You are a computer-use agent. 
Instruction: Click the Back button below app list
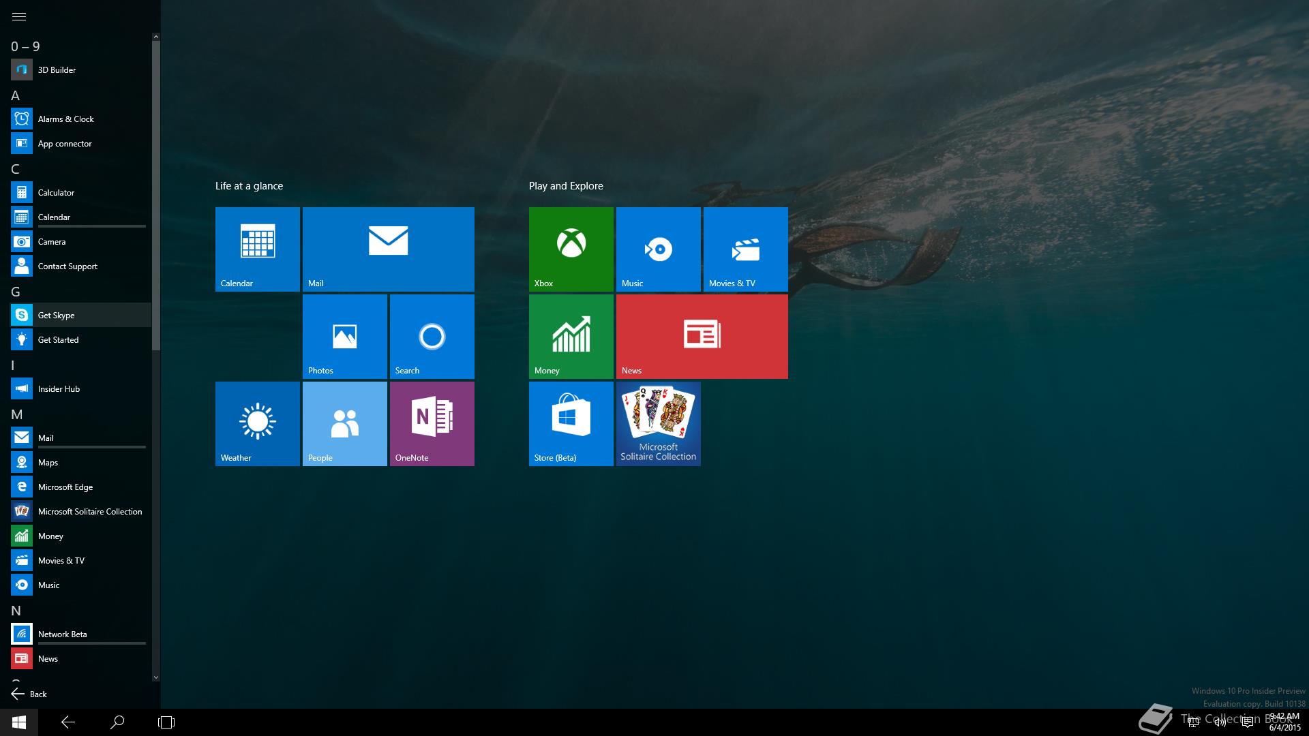pos(29,694)
